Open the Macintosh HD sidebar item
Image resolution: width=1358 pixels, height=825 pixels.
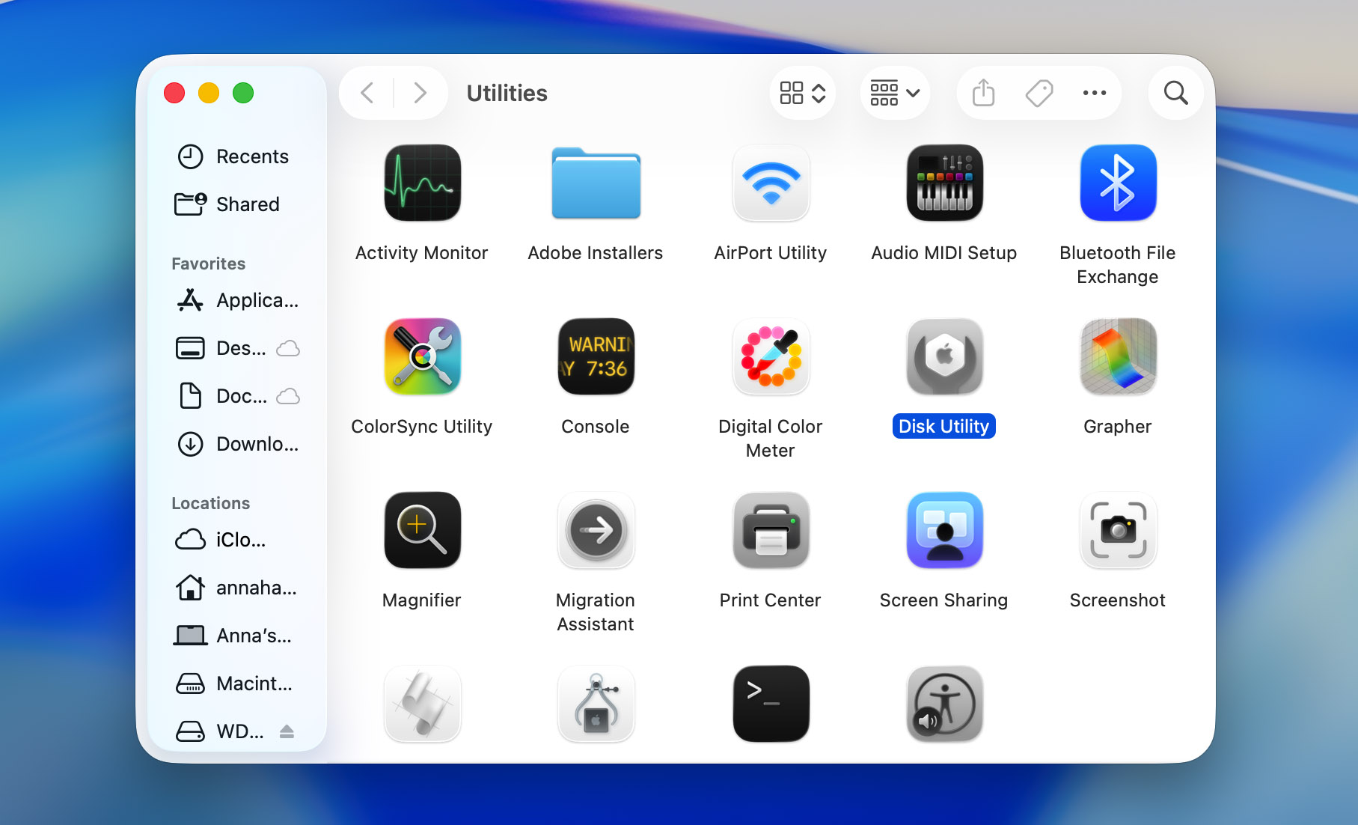click(x=237, y=684)
